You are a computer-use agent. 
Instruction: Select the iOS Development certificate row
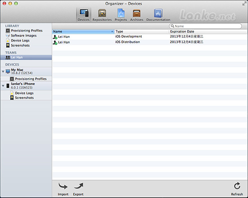(150, 36)
